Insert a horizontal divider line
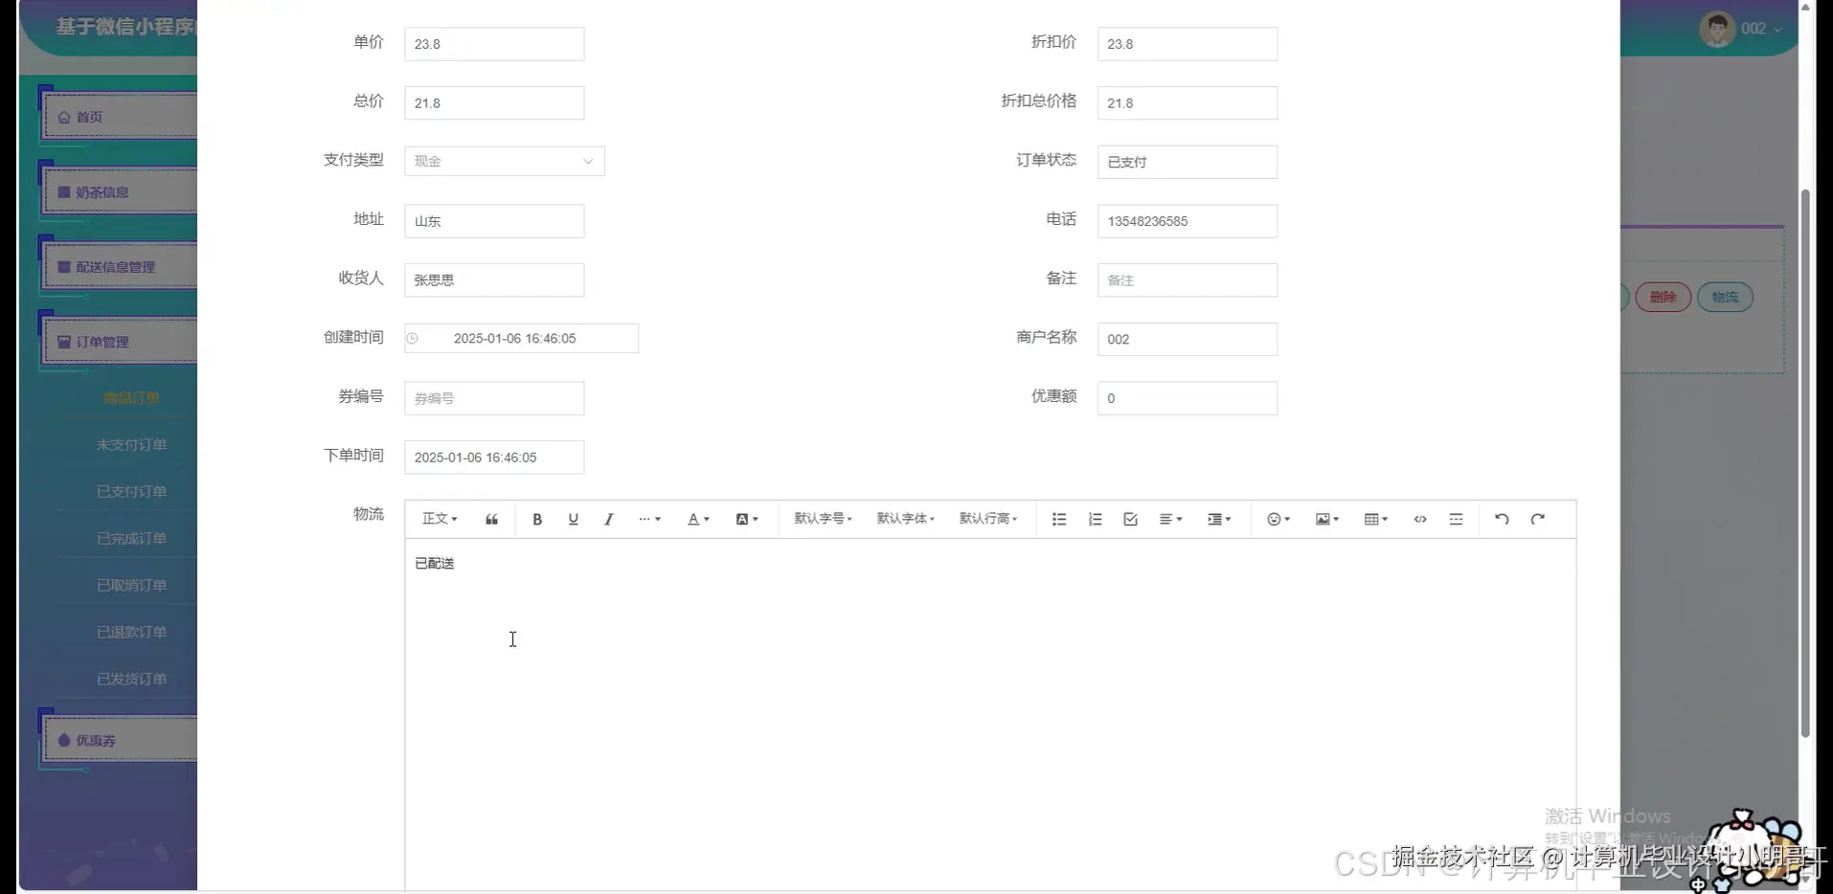The image size is (1833, 894). pyautogui.click(x=1456, y=519)
